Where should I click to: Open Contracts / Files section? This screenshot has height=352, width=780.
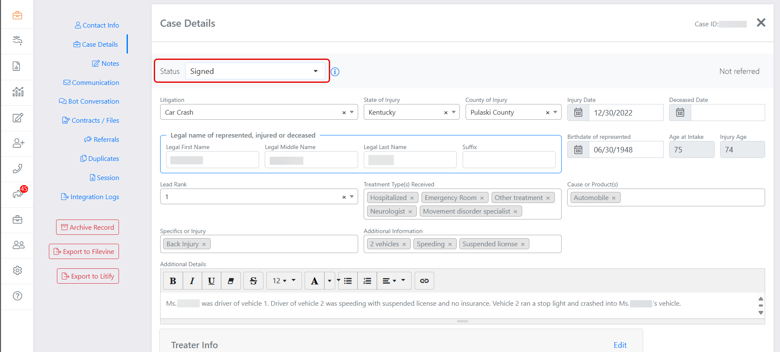(x=90, y=120)
